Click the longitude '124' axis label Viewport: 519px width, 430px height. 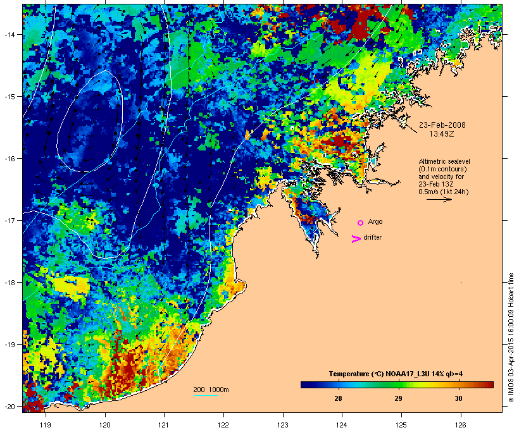point(342,425)
